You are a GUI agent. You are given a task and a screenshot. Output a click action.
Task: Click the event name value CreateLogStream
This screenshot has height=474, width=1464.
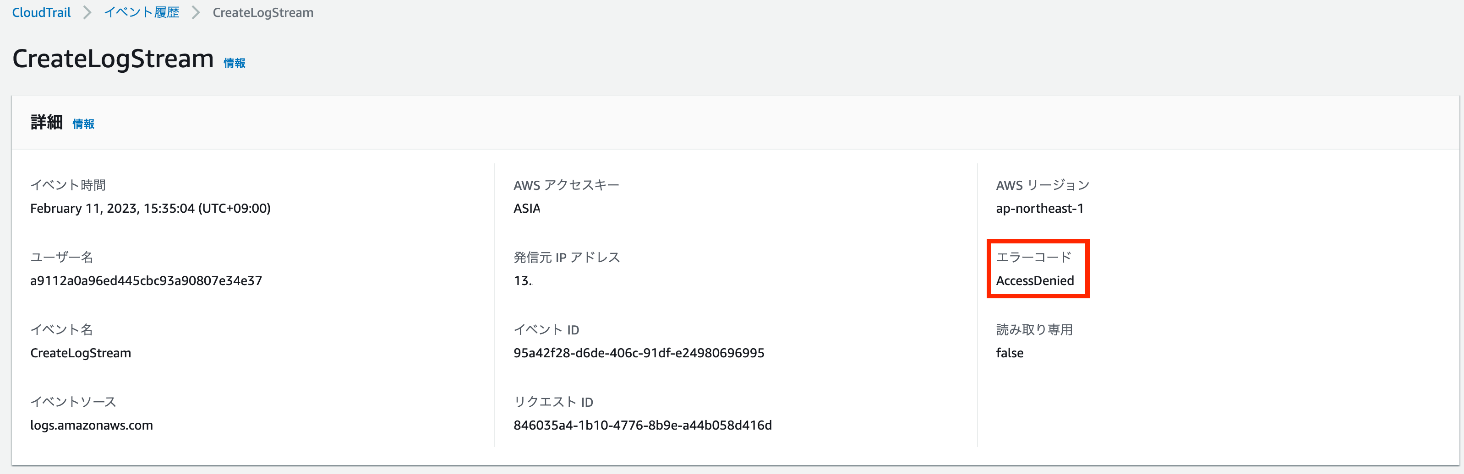pos(81,353)
